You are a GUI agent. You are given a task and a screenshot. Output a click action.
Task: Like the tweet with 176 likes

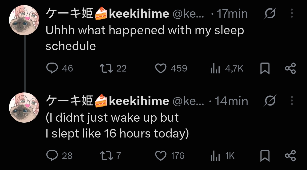pyautogui.click(x=161, y=156)
